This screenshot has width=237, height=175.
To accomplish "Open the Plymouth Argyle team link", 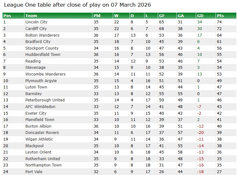I will [x=41, y=81].
